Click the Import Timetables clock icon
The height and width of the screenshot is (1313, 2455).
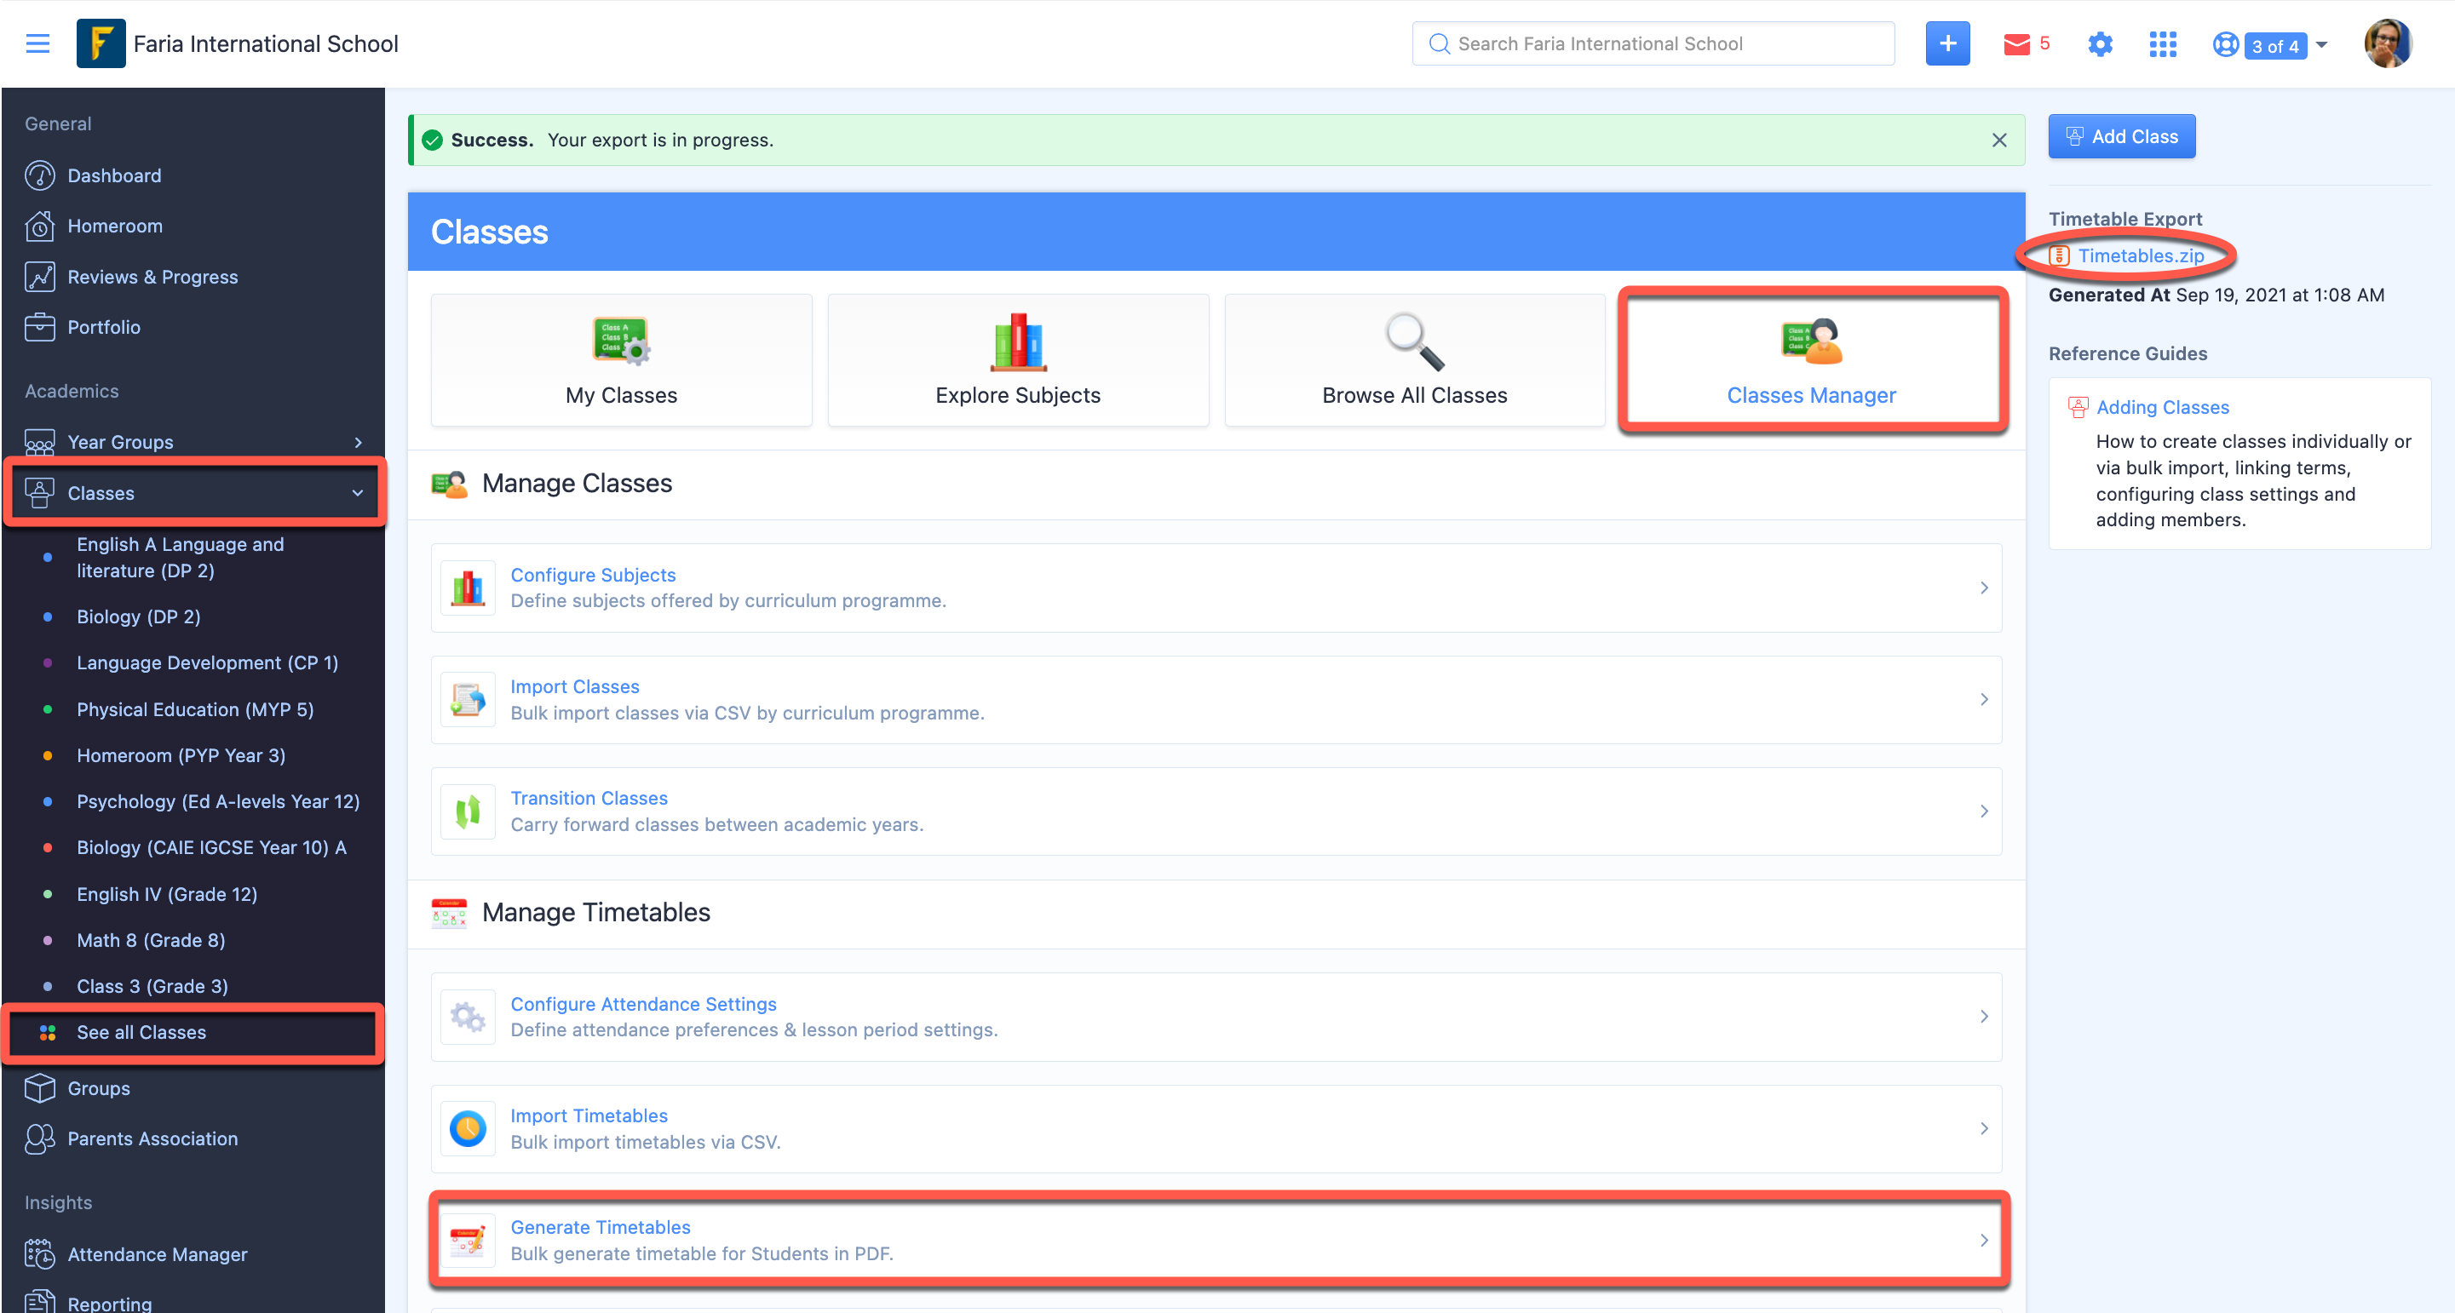coord(467,1128)
